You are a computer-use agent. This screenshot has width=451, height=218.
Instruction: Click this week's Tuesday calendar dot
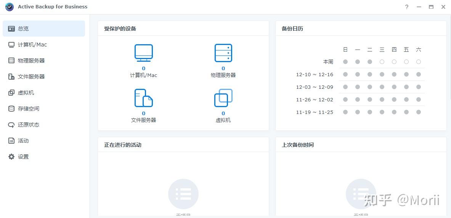coord(370,62)
